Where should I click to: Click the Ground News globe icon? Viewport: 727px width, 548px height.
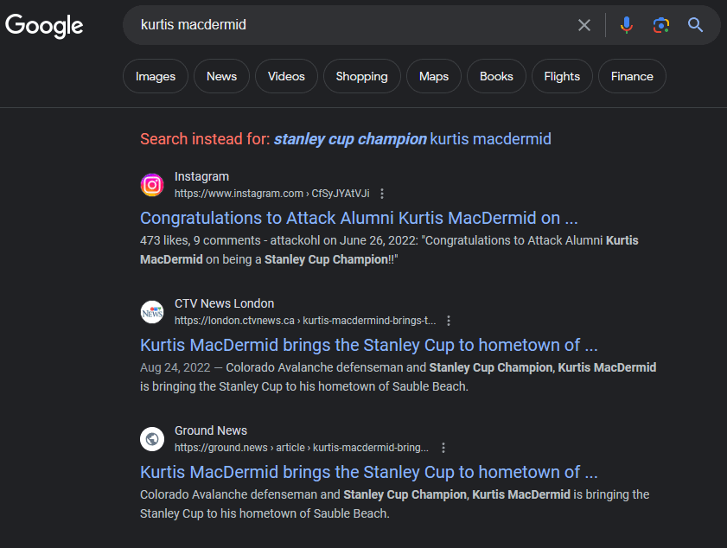click(152, 439)
